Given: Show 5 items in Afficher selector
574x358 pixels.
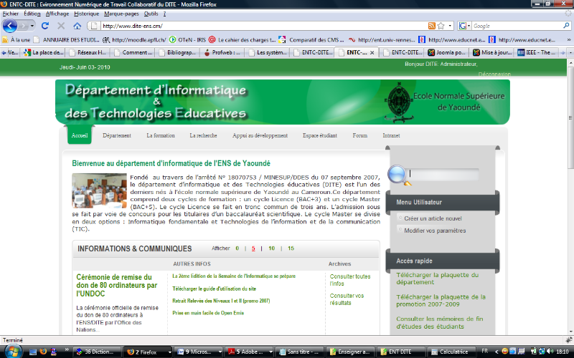Looking at the screenshot, I should coord(253,248).
